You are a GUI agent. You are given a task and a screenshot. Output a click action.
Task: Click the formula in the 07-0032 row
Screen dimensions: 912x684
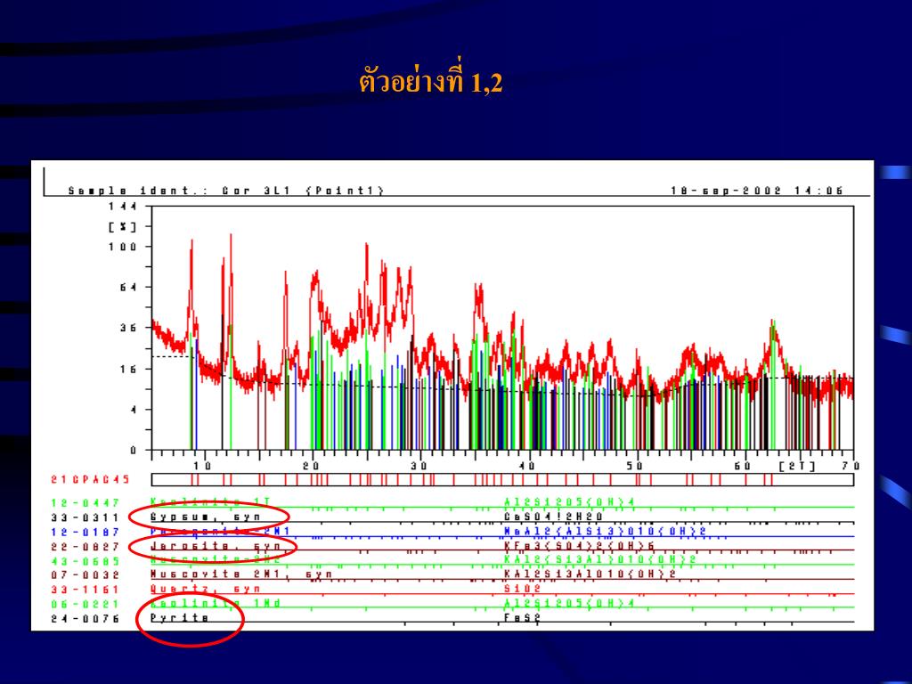tap(590, 574)
